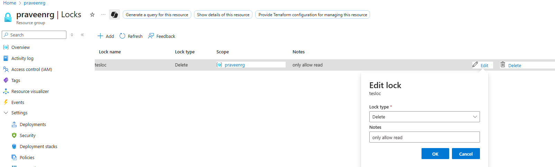
Task: Click the 'only allow read' table cell
Action: [307, 65]
